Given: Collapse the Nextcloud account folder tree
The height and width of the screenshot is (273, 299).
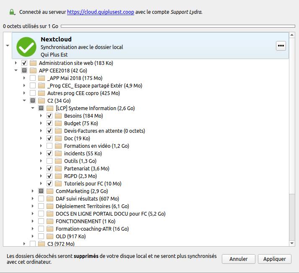Looking at the screenshot, I should 8,46.
